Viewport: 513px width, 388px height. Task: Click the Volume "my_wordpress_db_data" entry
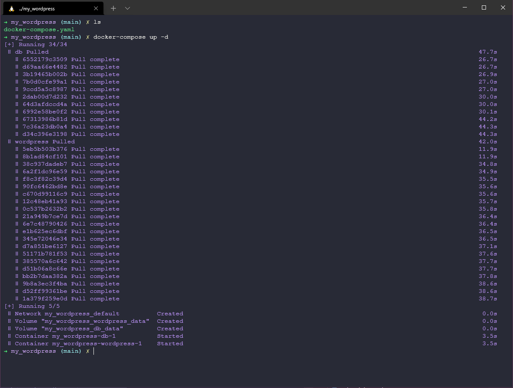pos(69,329)
